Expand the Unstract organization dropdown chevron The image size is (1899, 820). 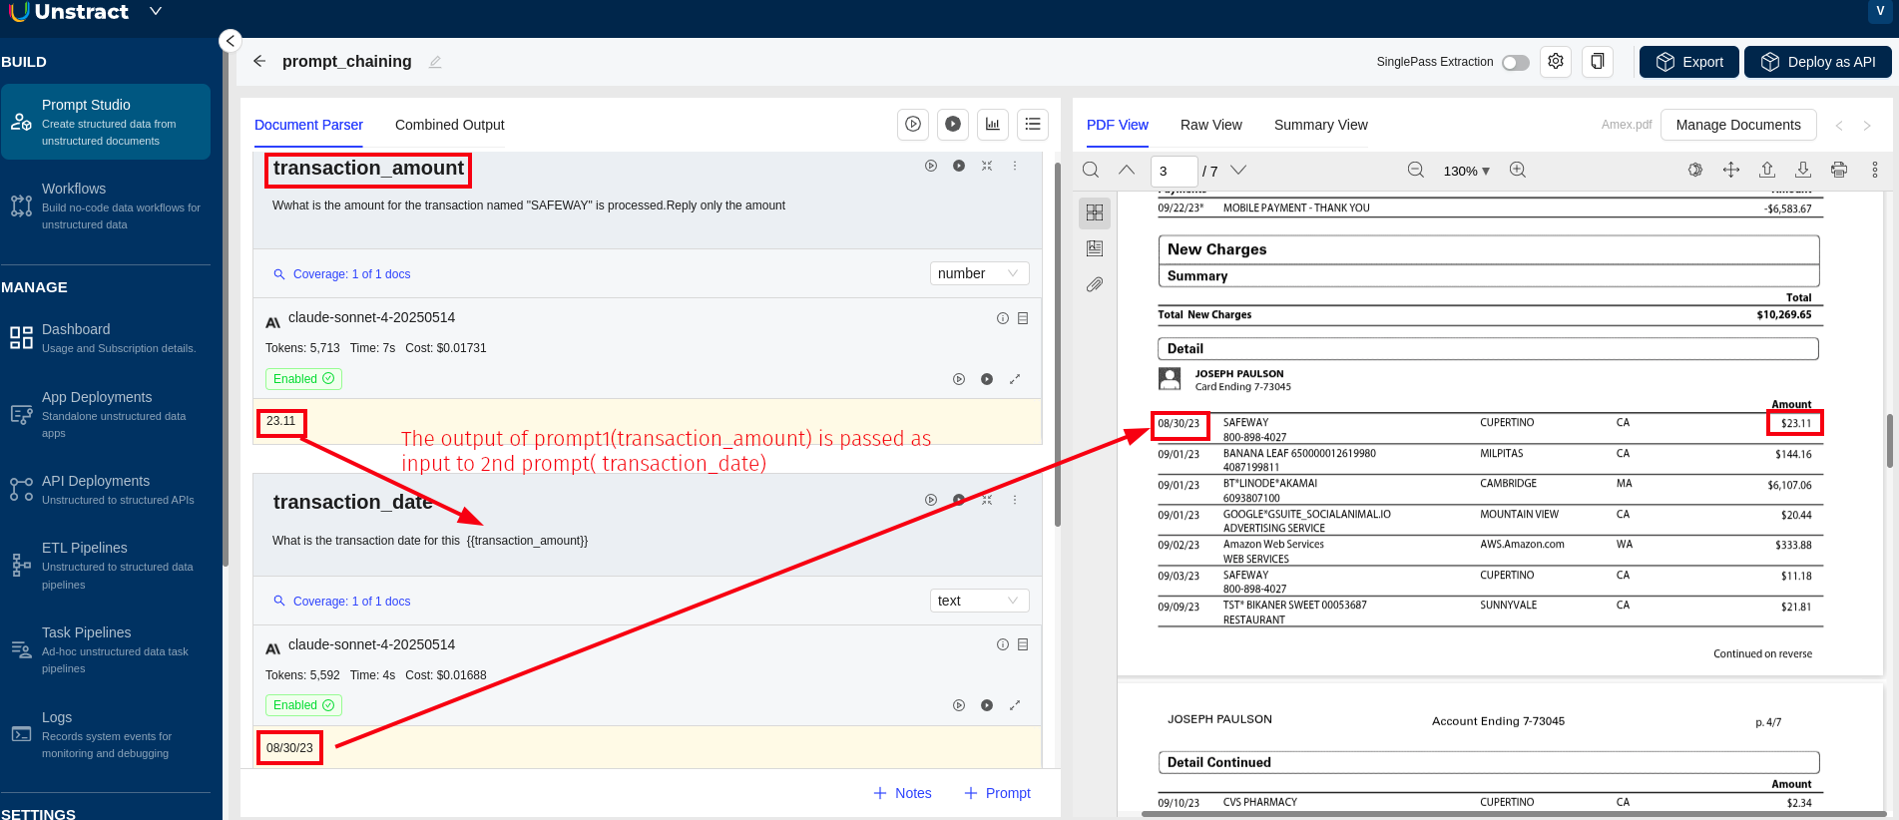pyautogui.click(x=155, y=11)
